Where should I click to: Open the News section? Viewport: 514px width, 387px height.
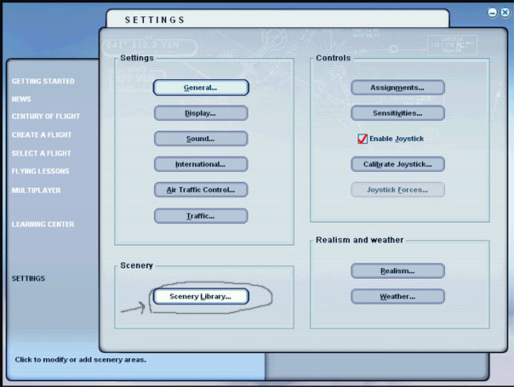coord(21,99)
